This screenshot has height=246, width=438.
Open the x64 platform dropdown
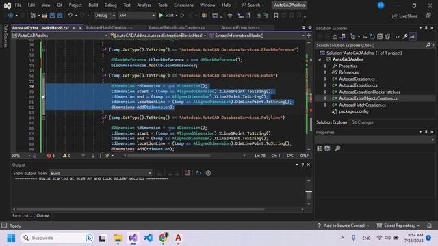137,15
